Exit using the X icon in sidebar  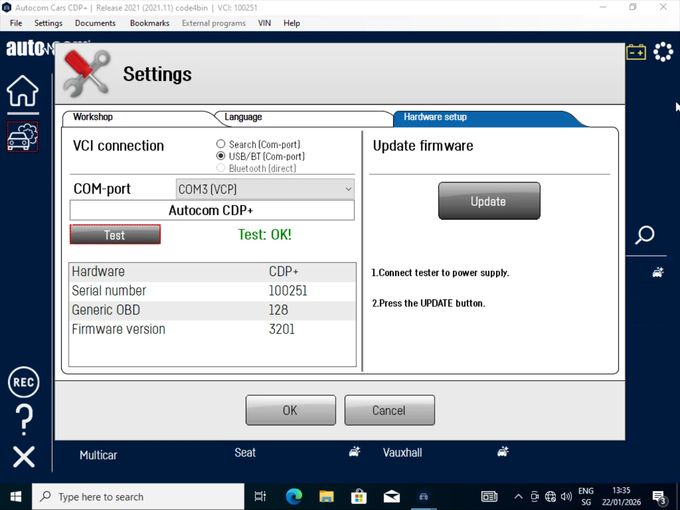coord(23,457)
